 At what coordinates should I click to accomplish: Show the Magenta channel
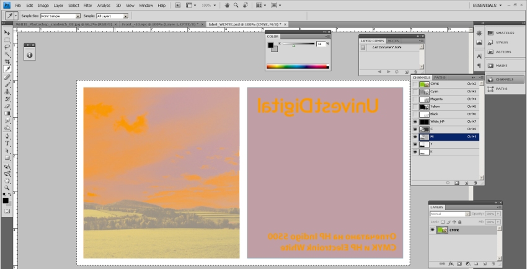[x=415, y=99]
